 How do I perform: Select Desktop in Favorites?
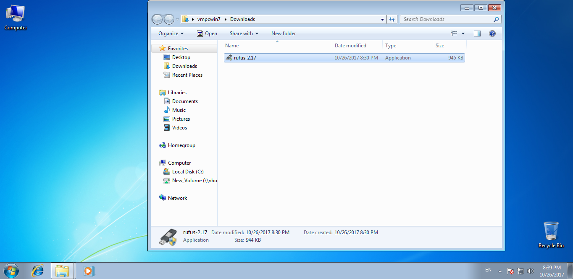(181, 57)
